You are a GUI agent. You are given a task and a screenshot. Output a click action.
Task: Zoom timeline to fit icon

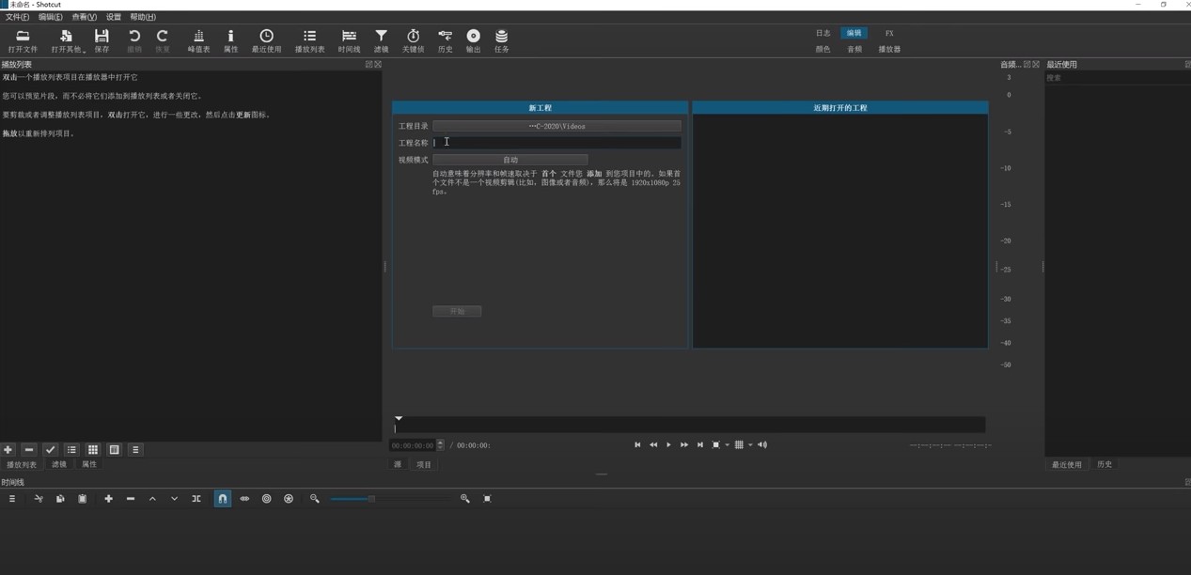click(x=487, y=499)
